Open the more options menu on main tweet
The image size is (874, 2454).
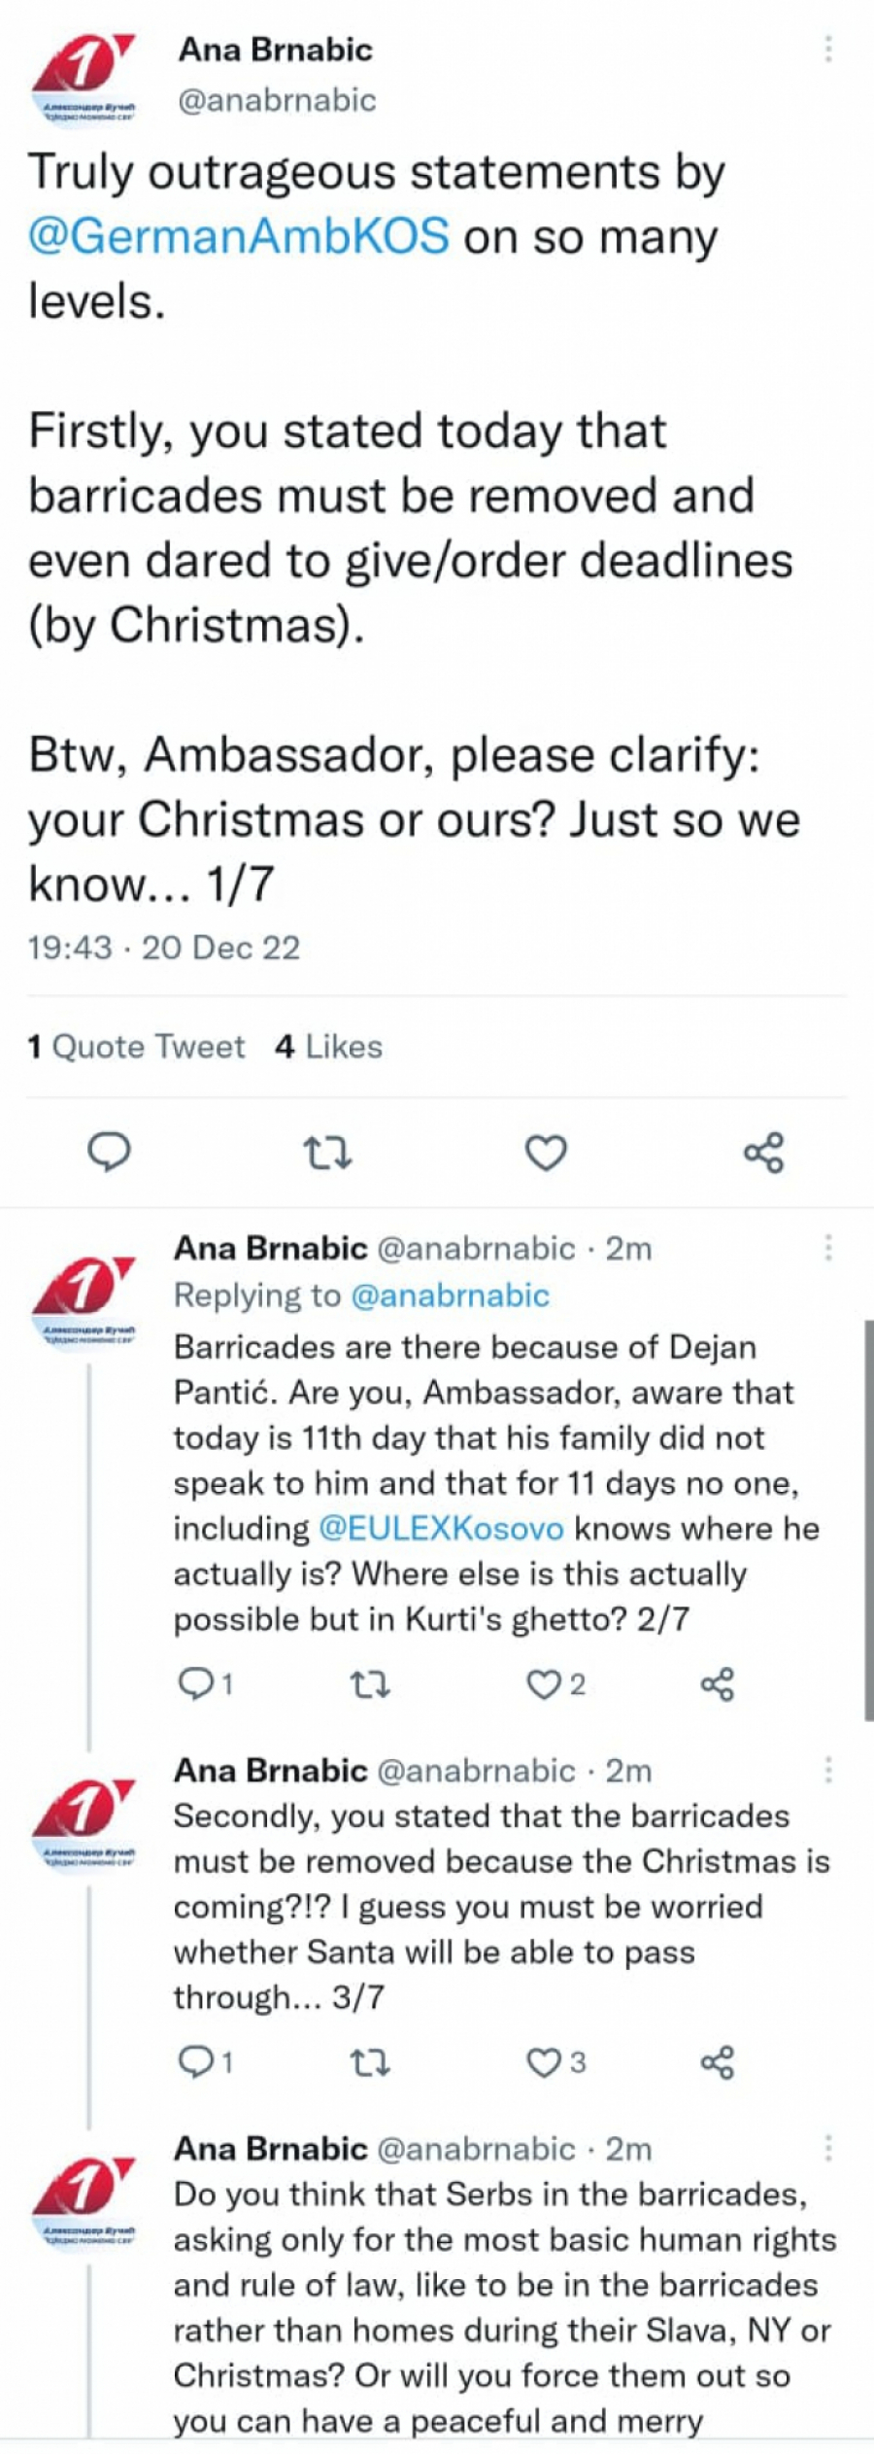828,49
